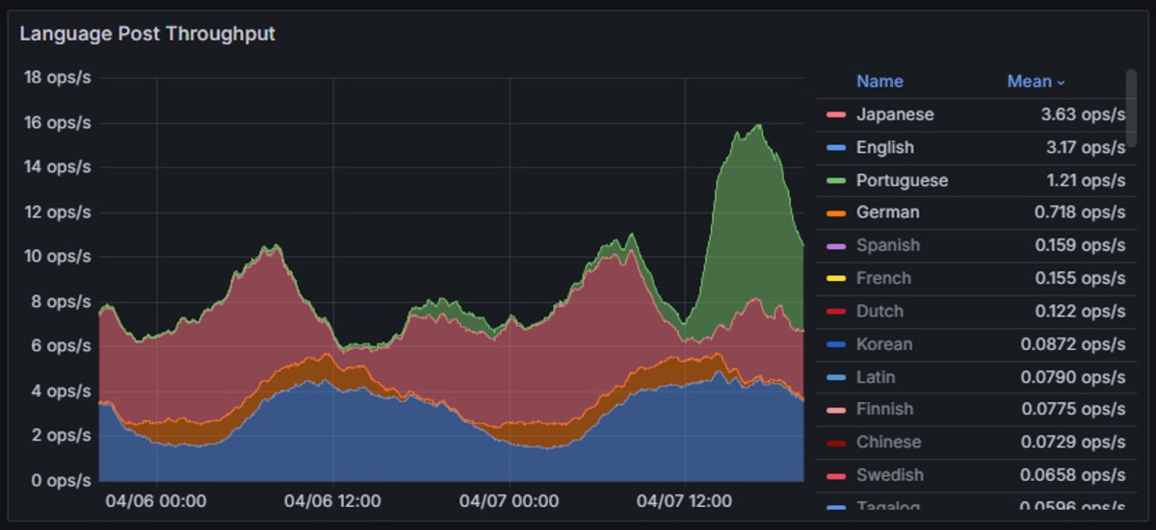The image size is (1156, 530).
Task: Click the Mean sort chevron arrow
Action: click(1062, 83)
